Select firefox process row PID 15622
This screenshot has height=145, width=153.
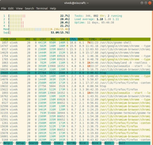(x=75, y=90)
